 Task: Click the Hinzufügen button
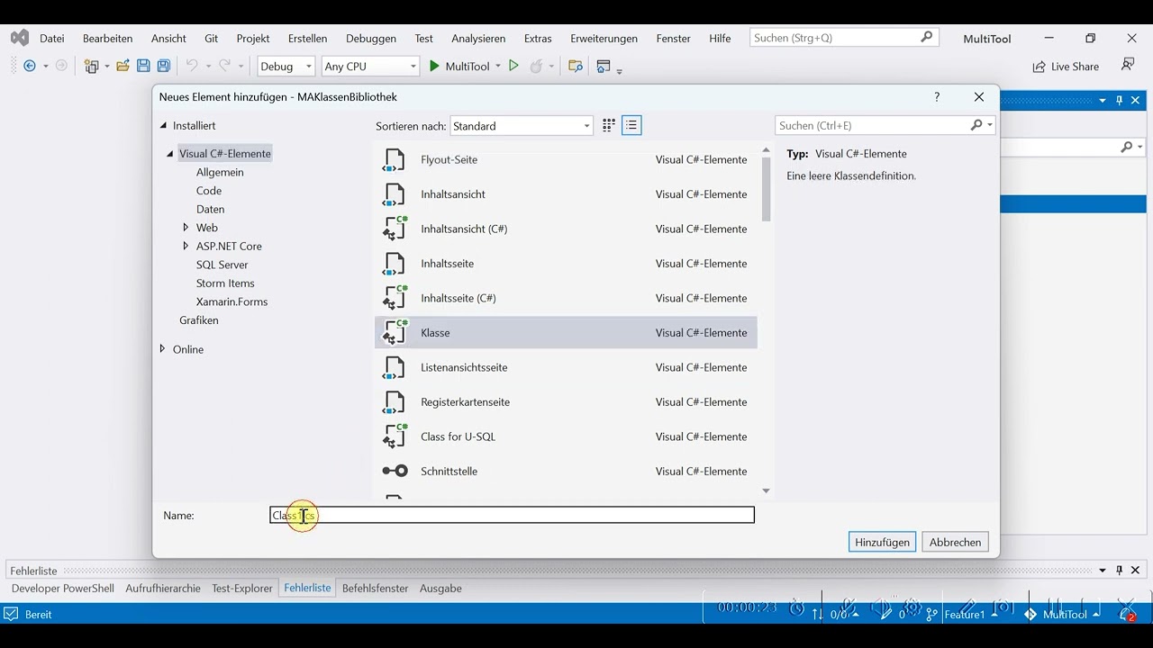(x=882, y=542)
